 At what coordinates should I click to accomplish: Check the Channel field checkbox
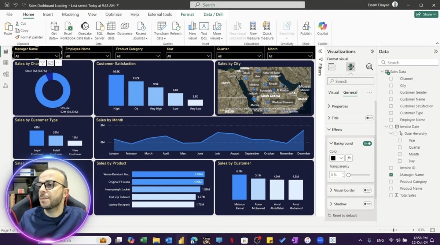click(391, 79)
